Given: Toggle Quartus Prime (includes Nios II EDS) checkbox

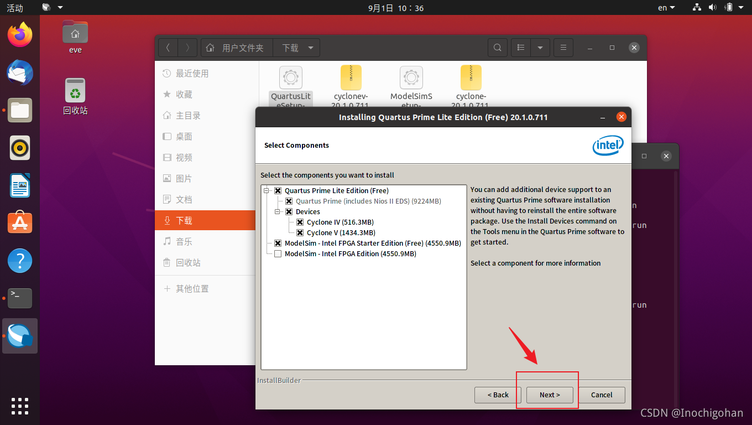Looking at the screenshot, I should [289, 201].
